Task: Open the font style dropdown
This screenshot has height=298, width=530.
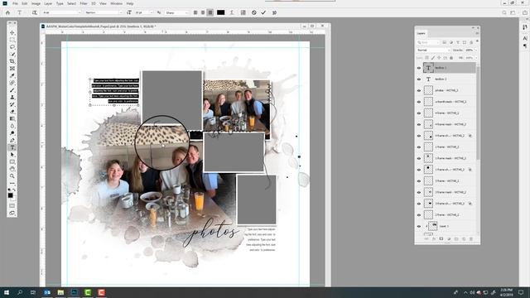Action: pos(104,12)
